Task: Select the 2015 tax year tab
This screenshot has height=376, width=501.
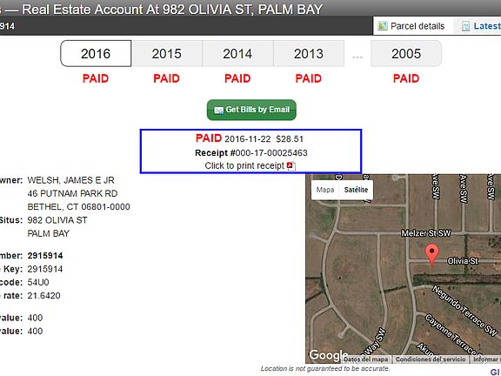Action: pyautogui.click(x=167, y=53)
